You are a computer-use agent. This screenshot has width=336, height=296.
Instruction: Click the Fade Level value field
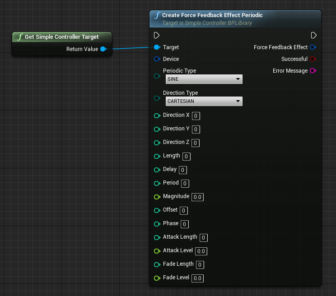click(197, 278)
